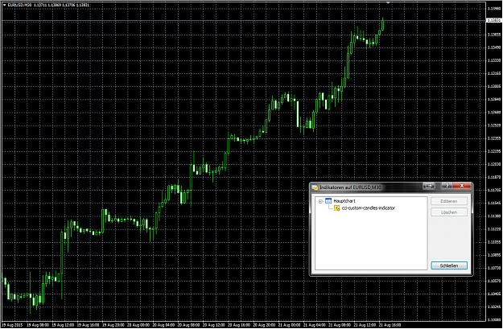This screenshot has width=503, height=329.
Task: Click the Editieren button
Action: pos(449,201)
